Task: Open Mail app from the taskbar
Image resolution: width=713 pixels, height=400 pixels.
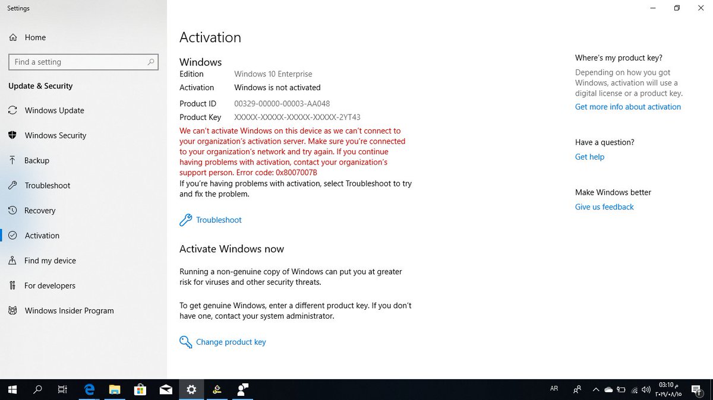Action: (166, 389)
